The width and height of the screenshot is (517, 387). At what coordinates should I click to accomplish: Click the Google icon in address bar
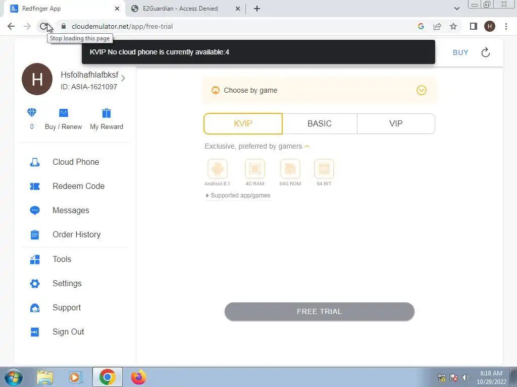pos(421,26)
